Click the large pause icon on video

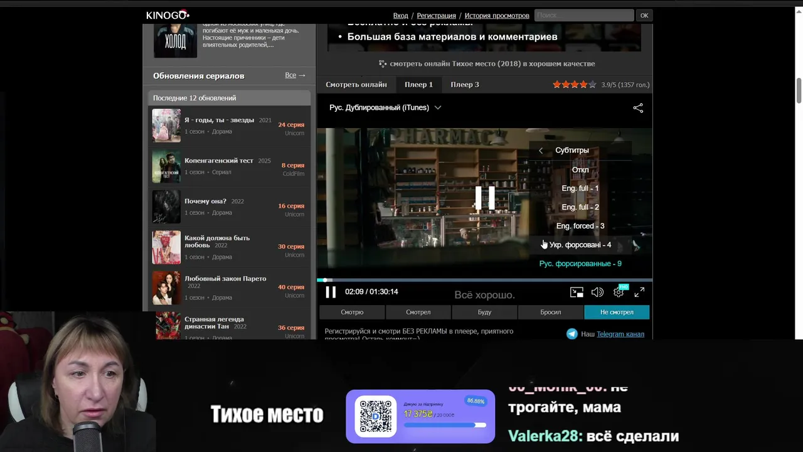484,198
